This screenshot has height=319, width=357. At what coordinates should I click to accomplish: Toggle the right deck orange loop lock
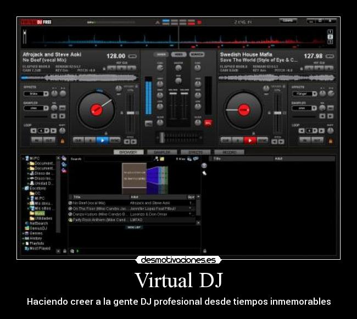pos(330,141)
